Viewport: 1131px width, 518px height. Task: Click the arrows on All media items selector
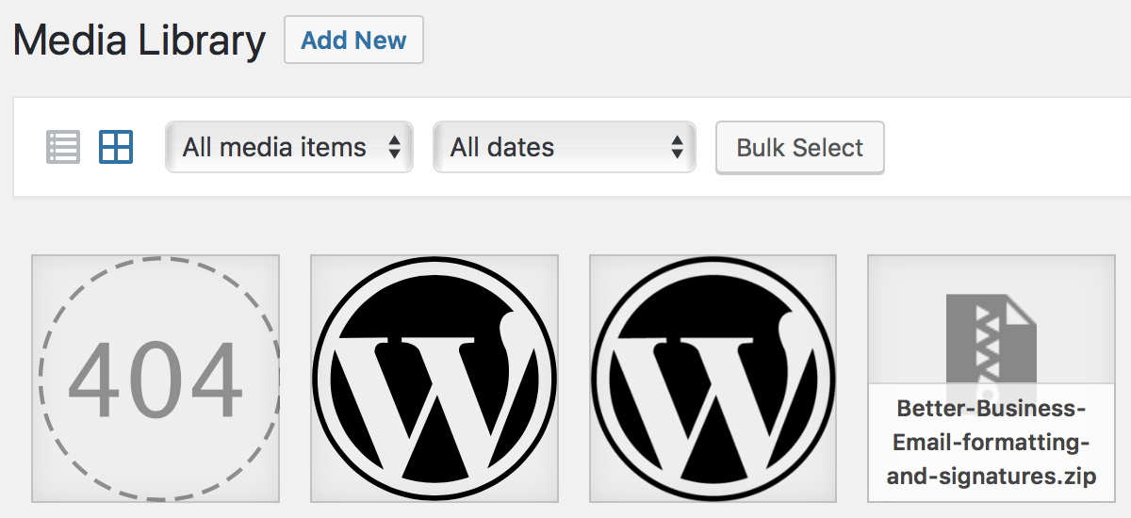click(x=394, y=147)
